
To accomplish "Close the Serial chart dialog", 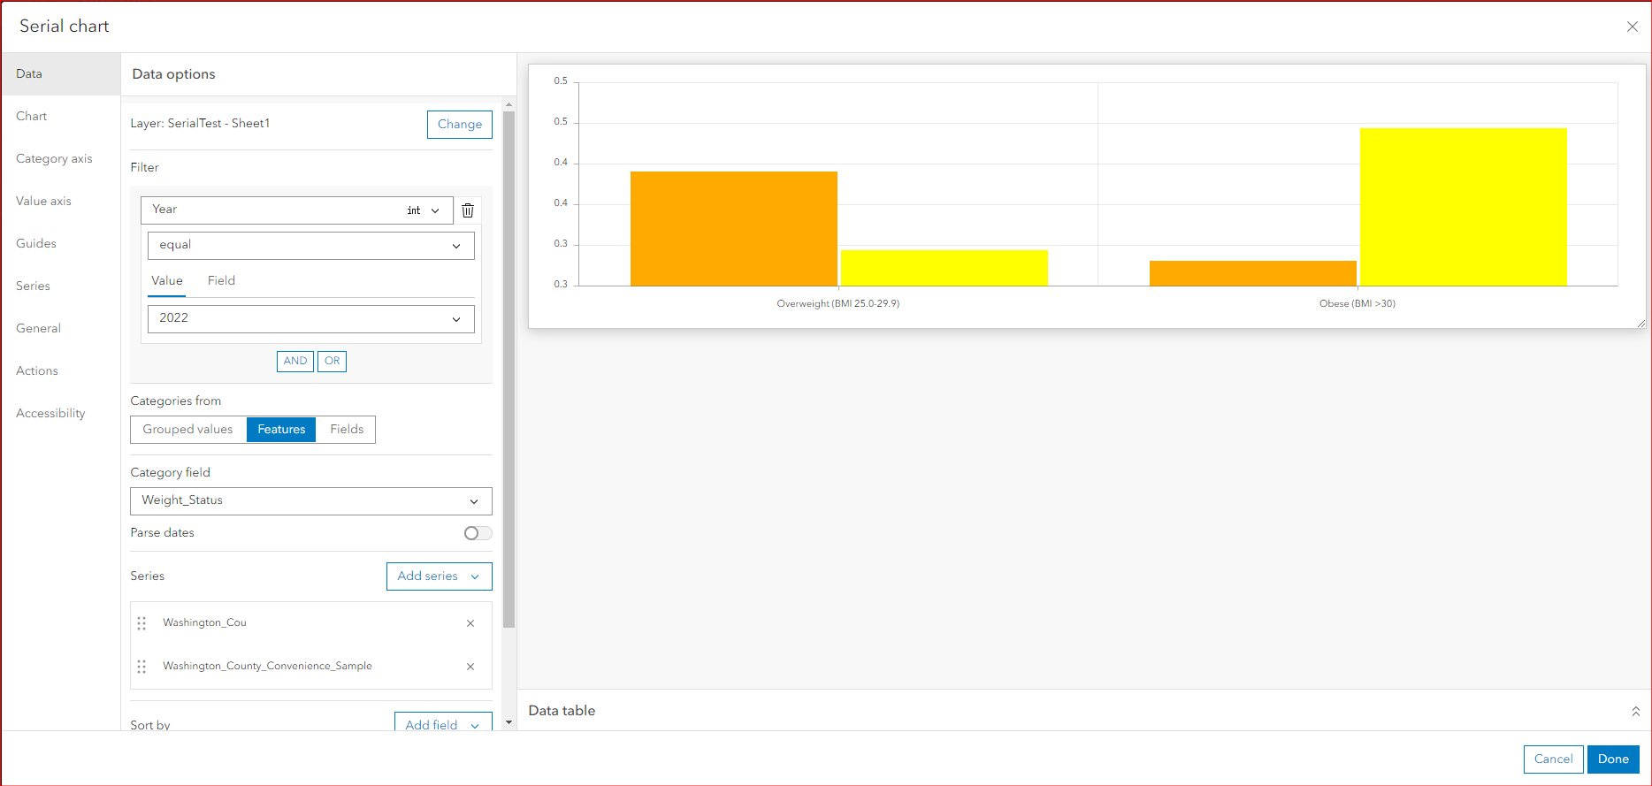I will [1633, 27].
